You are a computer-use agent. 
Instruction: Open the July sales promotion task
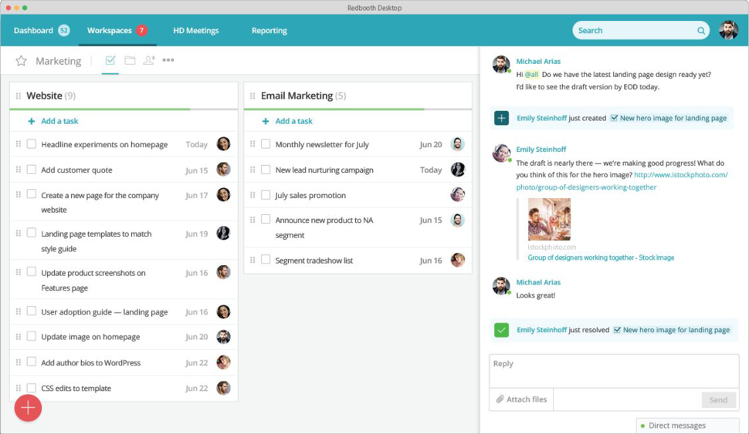tap(310, 195)
